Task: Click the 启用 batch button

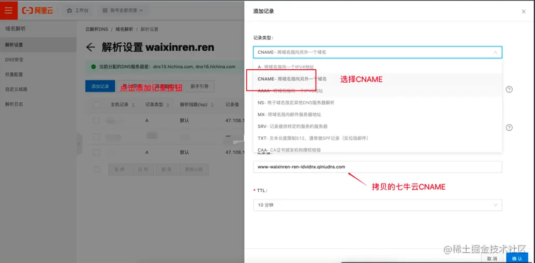Action: 142,169
